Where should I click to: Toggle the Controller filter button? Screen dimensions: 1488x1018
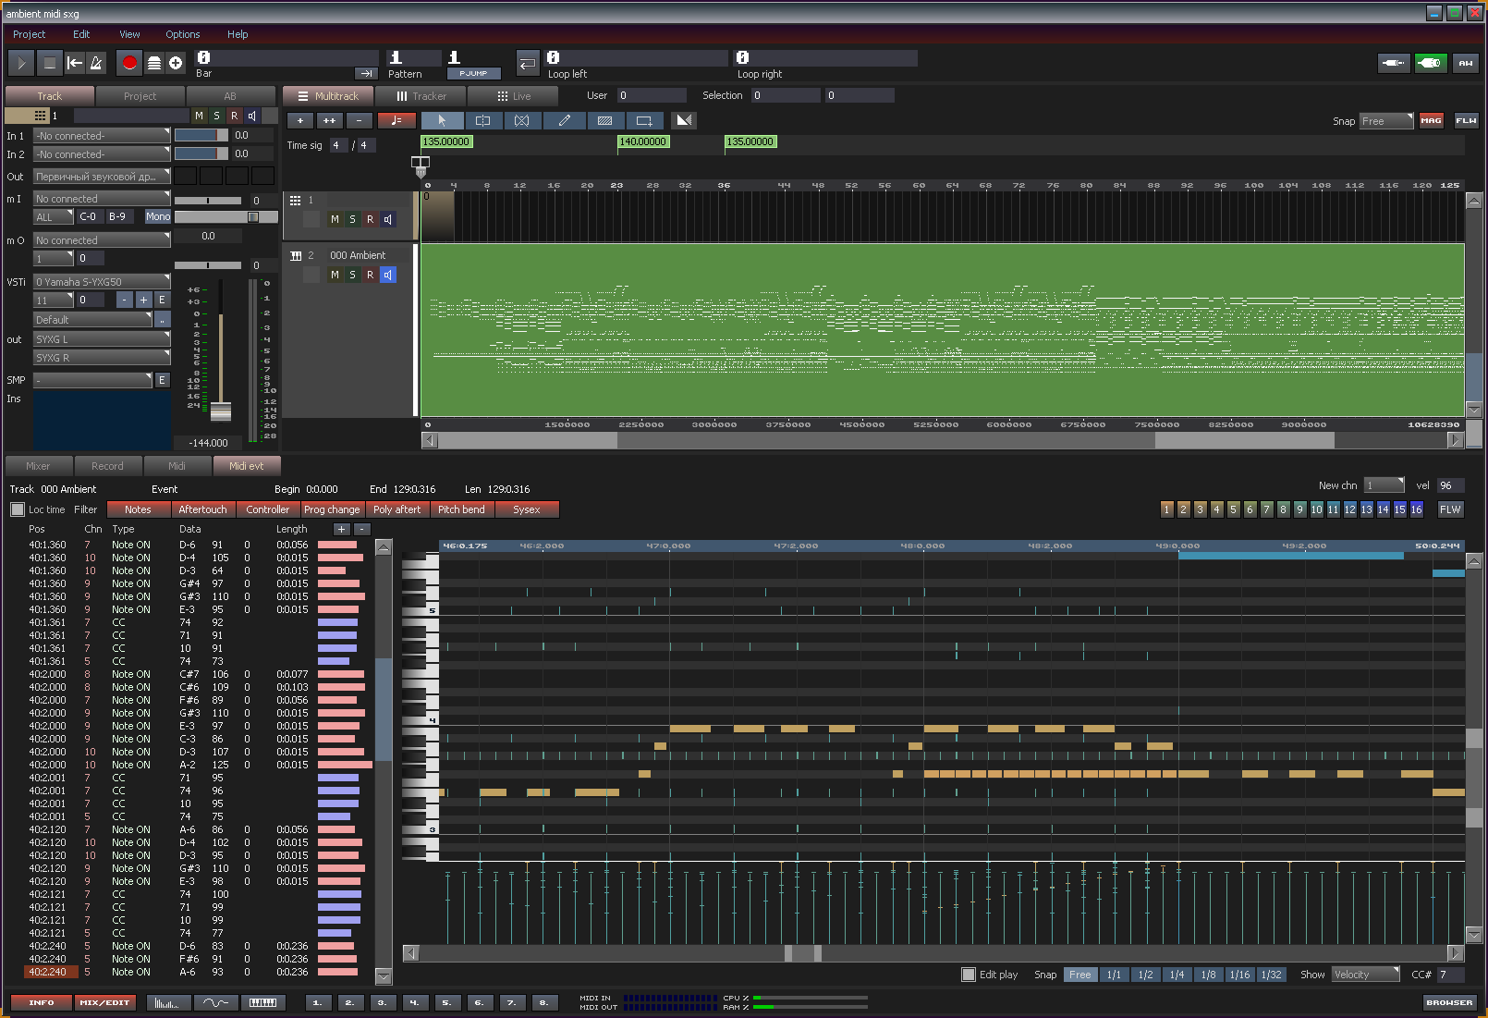[x=268, y=509]
